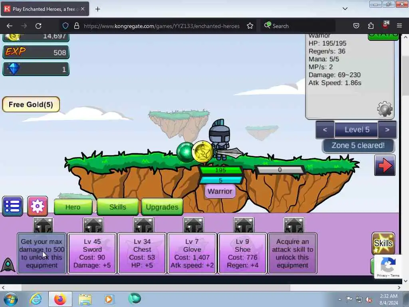
Task: Reload the current page
Action: pos(38,26)
